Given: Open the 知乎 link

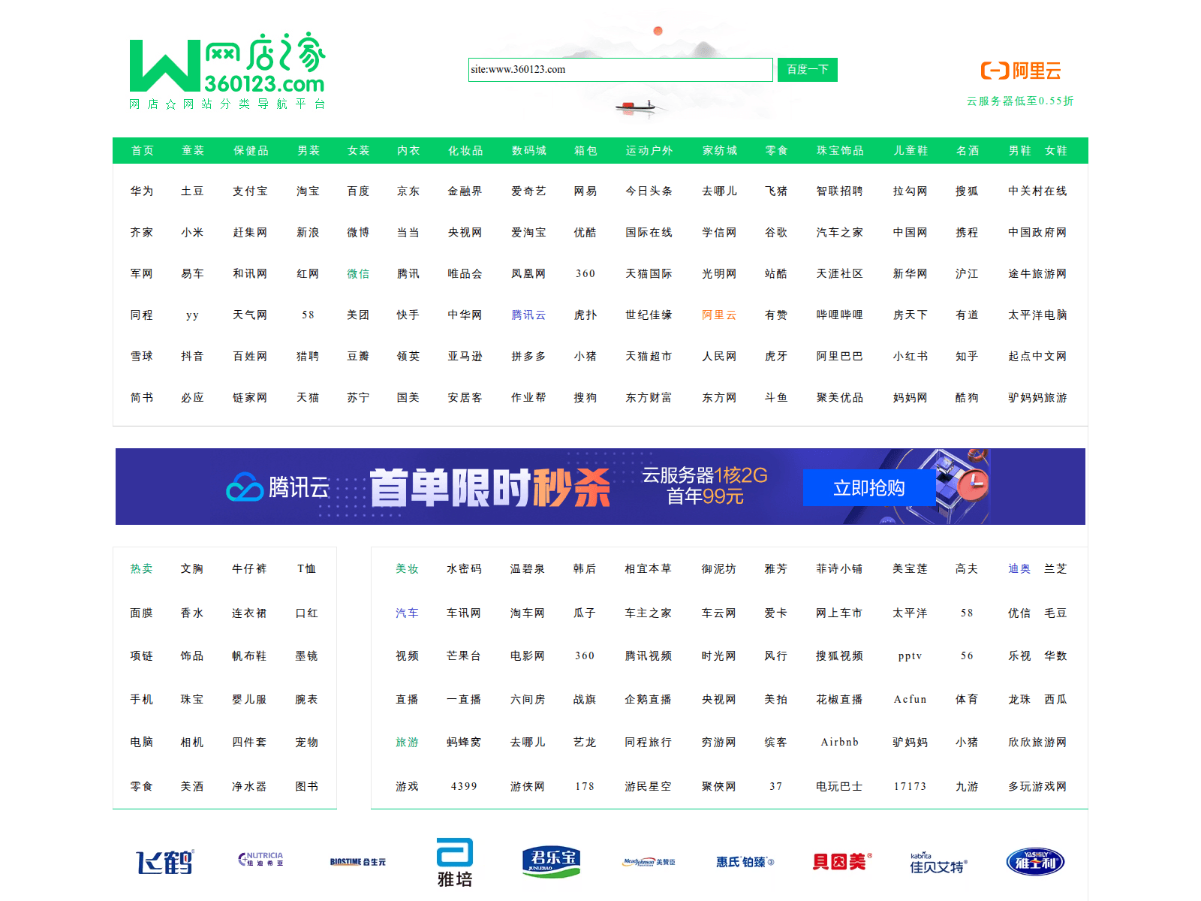Looking at the screenshot, I should click(967, 356).
